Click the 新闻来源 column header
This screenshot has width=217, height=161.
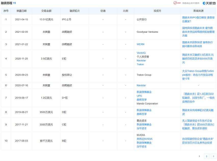point(198,11)
